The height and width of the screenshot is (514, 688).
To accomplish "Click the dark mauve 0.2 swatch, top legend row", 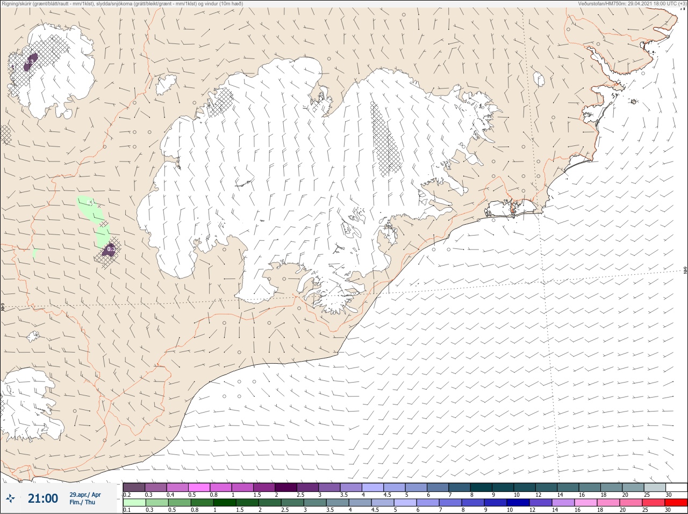I will pos(134,487).
